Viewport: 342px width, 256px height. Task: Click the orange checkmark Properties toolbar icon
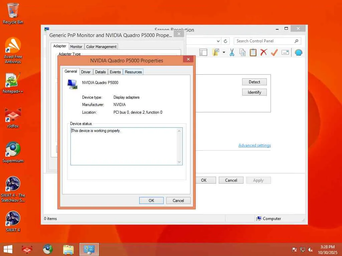tap(275, 52)
